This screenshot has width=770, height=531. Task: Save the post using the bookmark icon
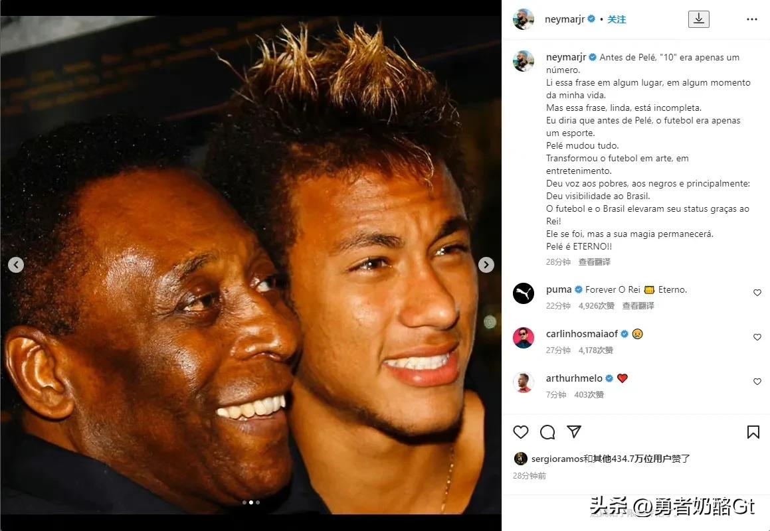click(753, 432)
